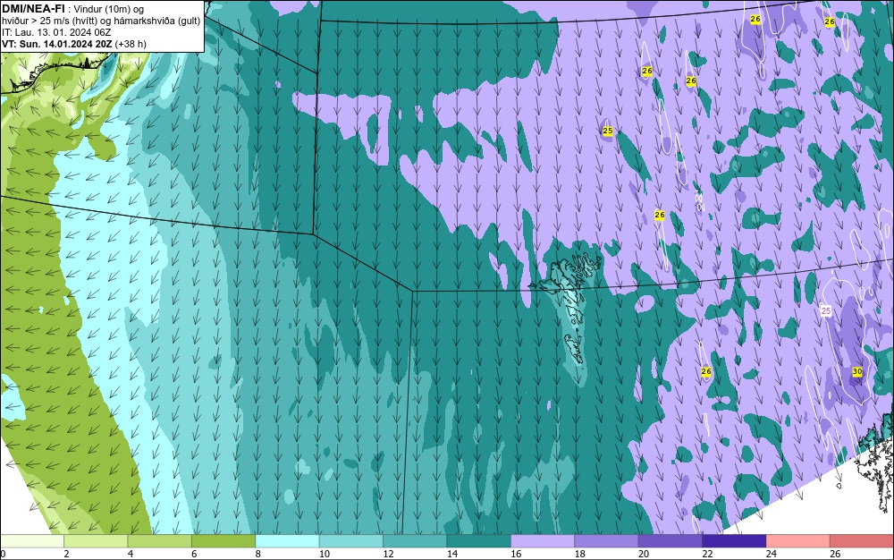Select the light cyan 8–10 m/s legend swatch

coord(287,541)
